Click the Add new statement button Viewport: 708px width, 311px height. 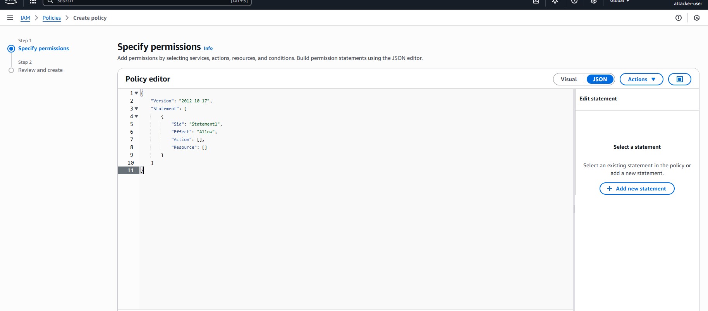point(637,189)
